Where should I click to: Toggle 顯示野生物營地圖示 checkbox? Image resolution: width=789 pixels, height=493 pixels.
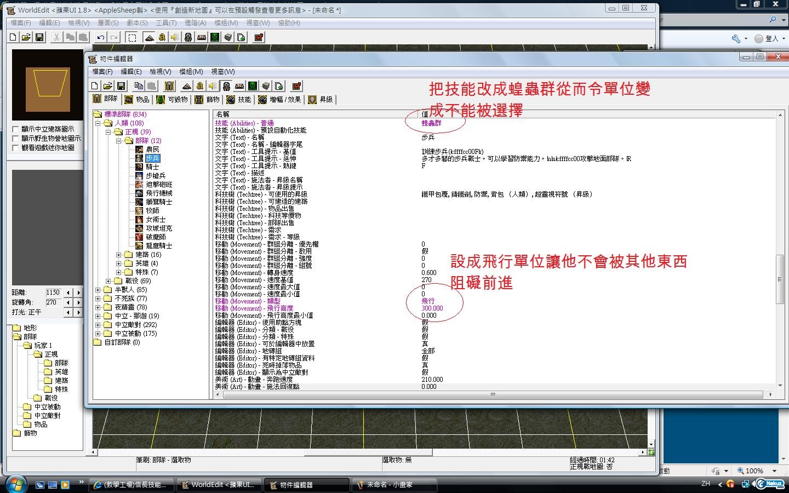coord(16,139)
